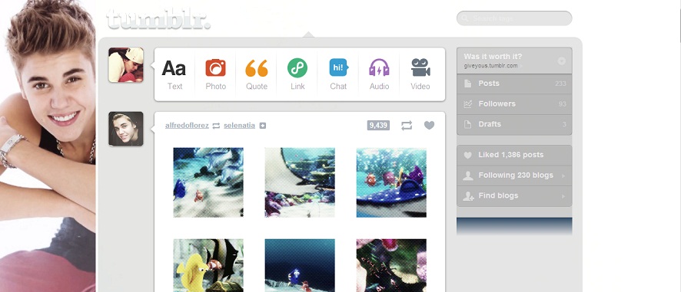The height and width of the screenshot is (292, 681).
Task: Create a new Photo post
Action: [215, 74]
